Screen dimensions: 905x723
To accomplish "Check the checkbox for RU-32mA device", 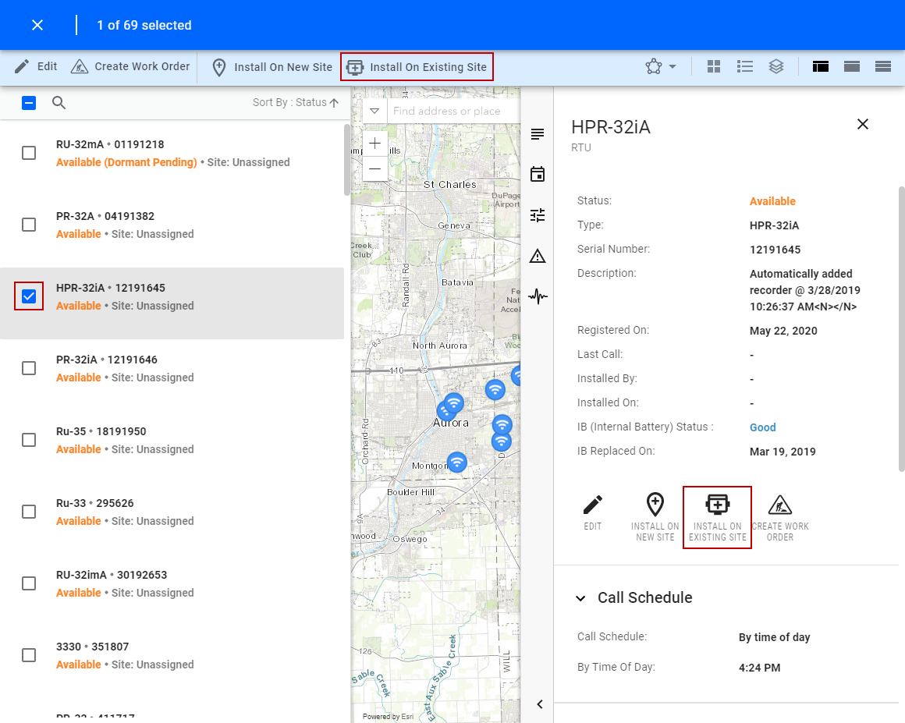I will coord(29,153).
